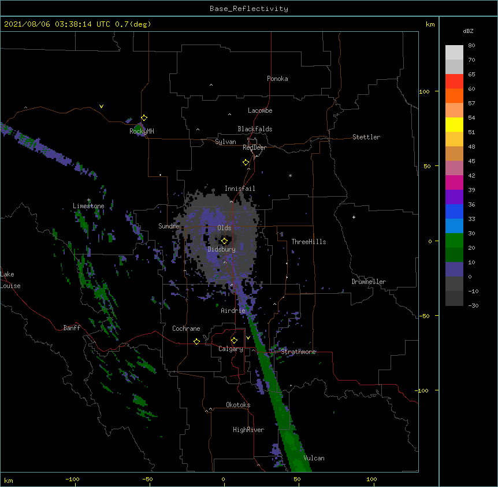This screenshot has height=487, width=498.
Task: Click the yellow V marker northwest of RockyMH
Action: click(x=101, y=106)
